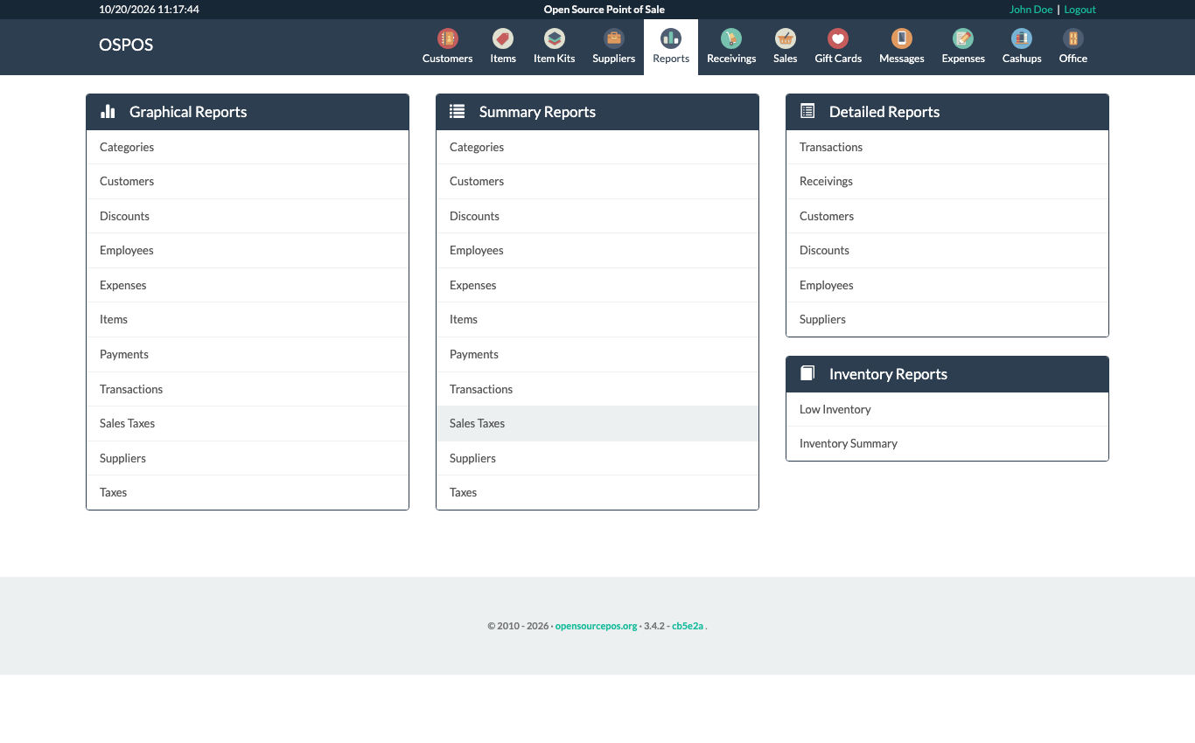
Task: Open Summary Reports Items
Action: (x=597, y=319)
